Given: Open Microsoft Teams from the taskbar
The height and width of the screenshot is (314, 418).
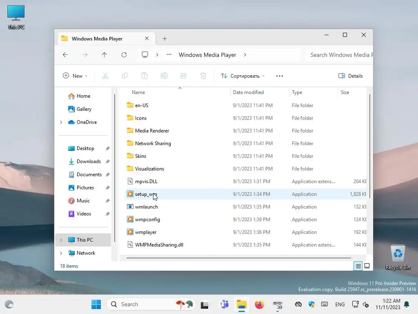Looking at the screenshot, I should click(x=224, y=304).
